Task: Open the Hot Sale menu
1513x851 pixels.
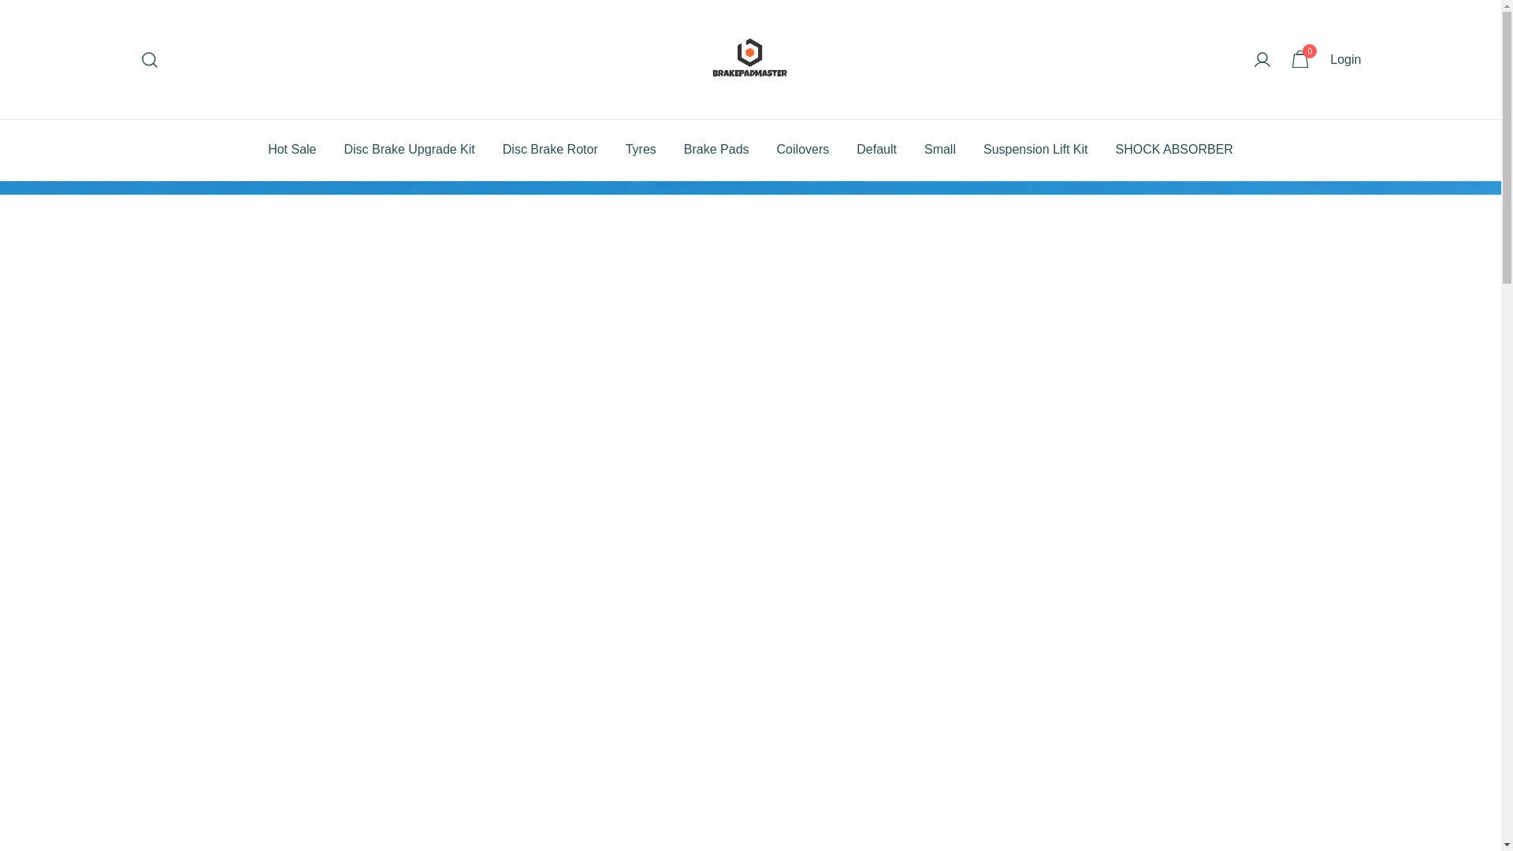Action: point(292,150)
